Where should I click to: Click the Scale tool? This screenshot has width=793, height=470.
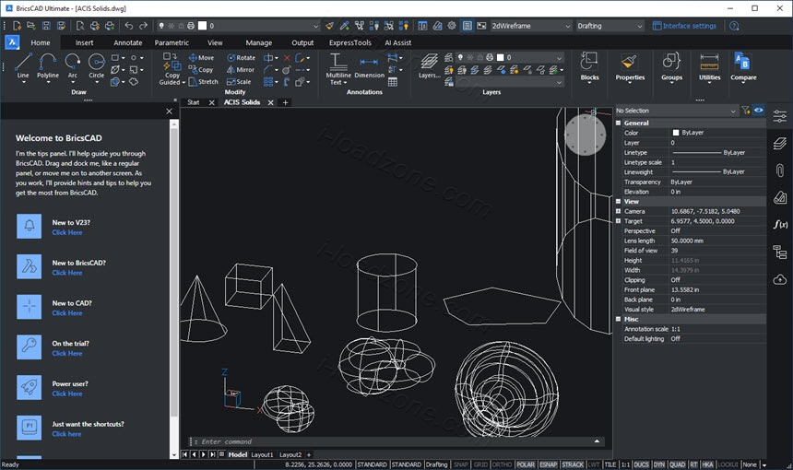[239, 81]
